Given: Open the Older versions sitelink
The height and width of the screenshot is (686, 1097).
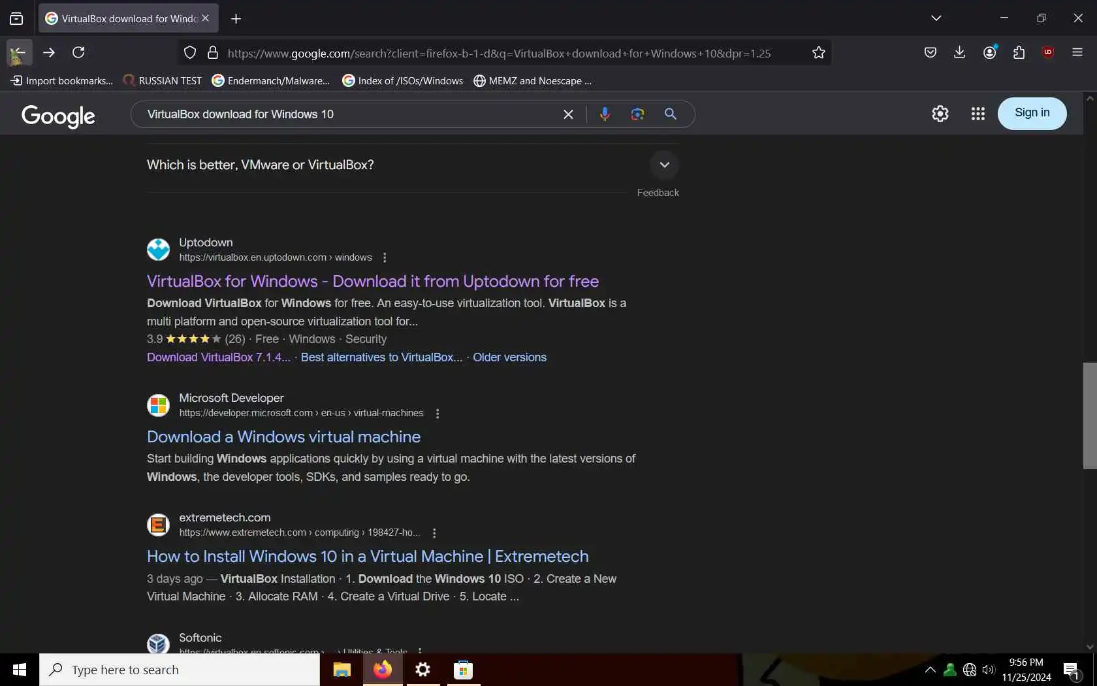Looking at the screenshot, I should tap(509, 357).
